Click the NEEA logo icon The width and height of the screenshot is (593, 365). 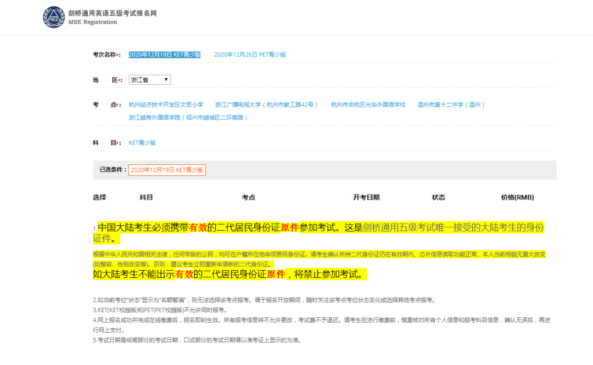54,17
